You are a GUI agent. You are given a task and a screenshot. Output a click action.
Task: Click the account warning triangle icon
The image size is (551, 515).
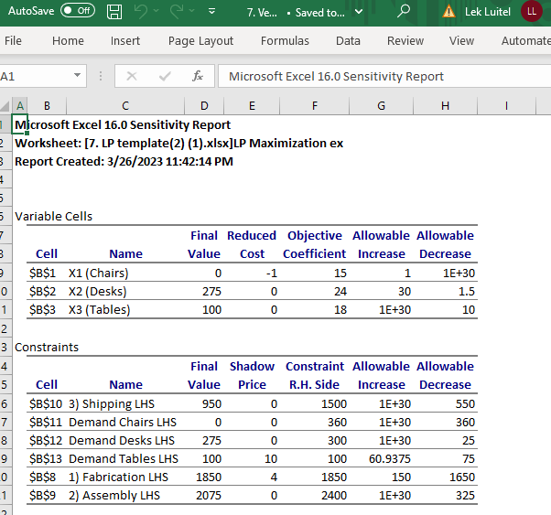448,12
